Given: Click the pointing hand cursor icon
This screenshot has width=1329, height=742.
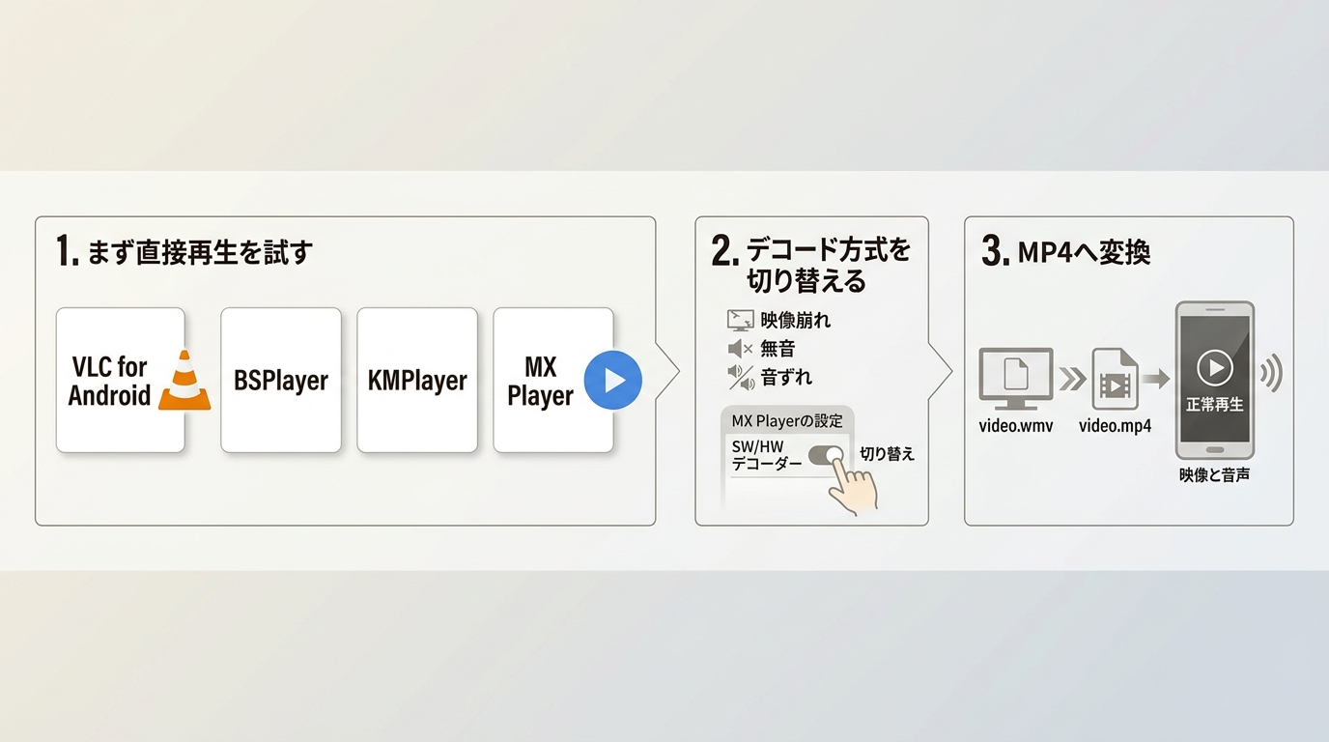Looking at the screenshot, I should point(856,484).
